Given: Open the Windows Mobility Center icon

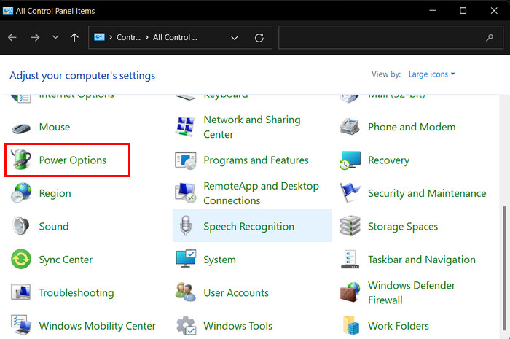Looking at the screenshot, I should [x=21, y=324].
